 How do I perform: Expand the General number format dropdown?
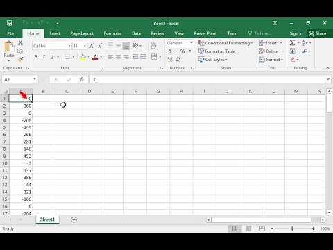click(x=191, y=43)
